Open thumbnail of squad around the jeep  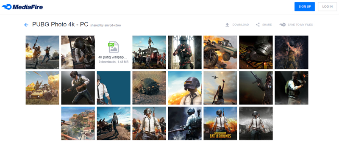click(x=149, y=52)
